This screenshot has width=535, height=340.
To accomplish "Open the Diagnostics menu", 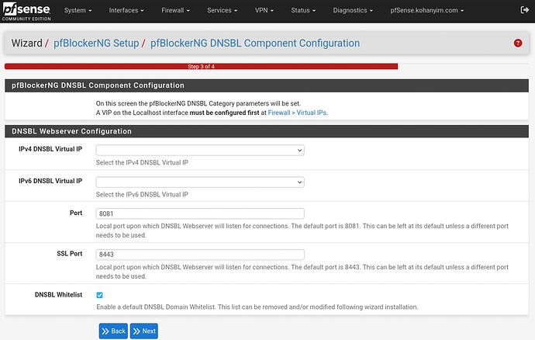I will pos(353,10).
